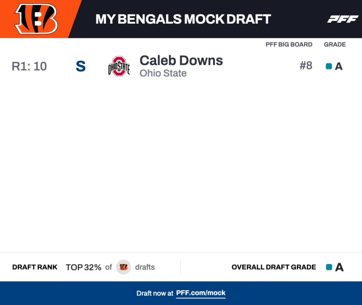362x305 pixels.
Task: Click the small Bengals icon beside drafts
Action: (123, 267)
